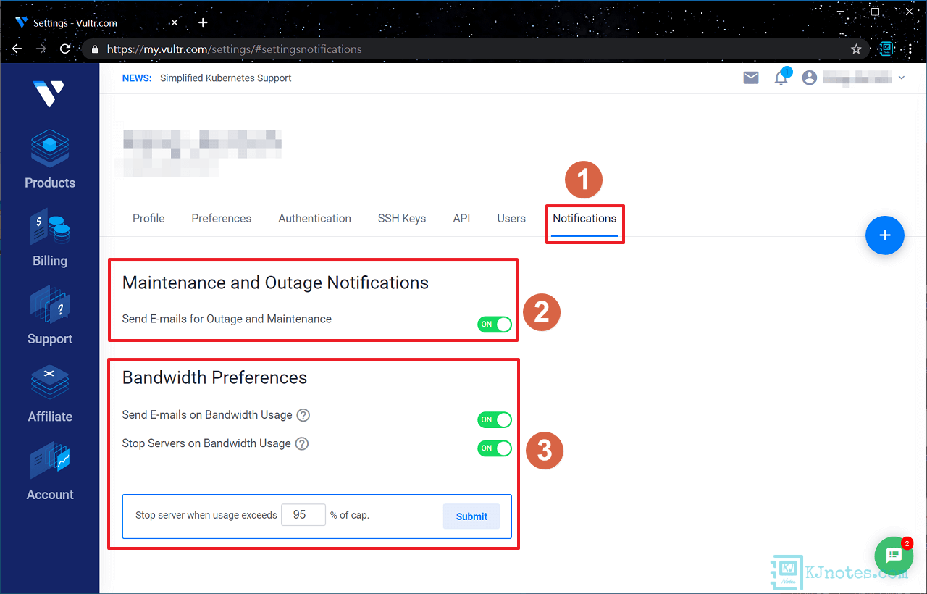Open a new browser tab with plus
Image resolution: width=927 pixels, height=594 pixels.
coord(203,22)
